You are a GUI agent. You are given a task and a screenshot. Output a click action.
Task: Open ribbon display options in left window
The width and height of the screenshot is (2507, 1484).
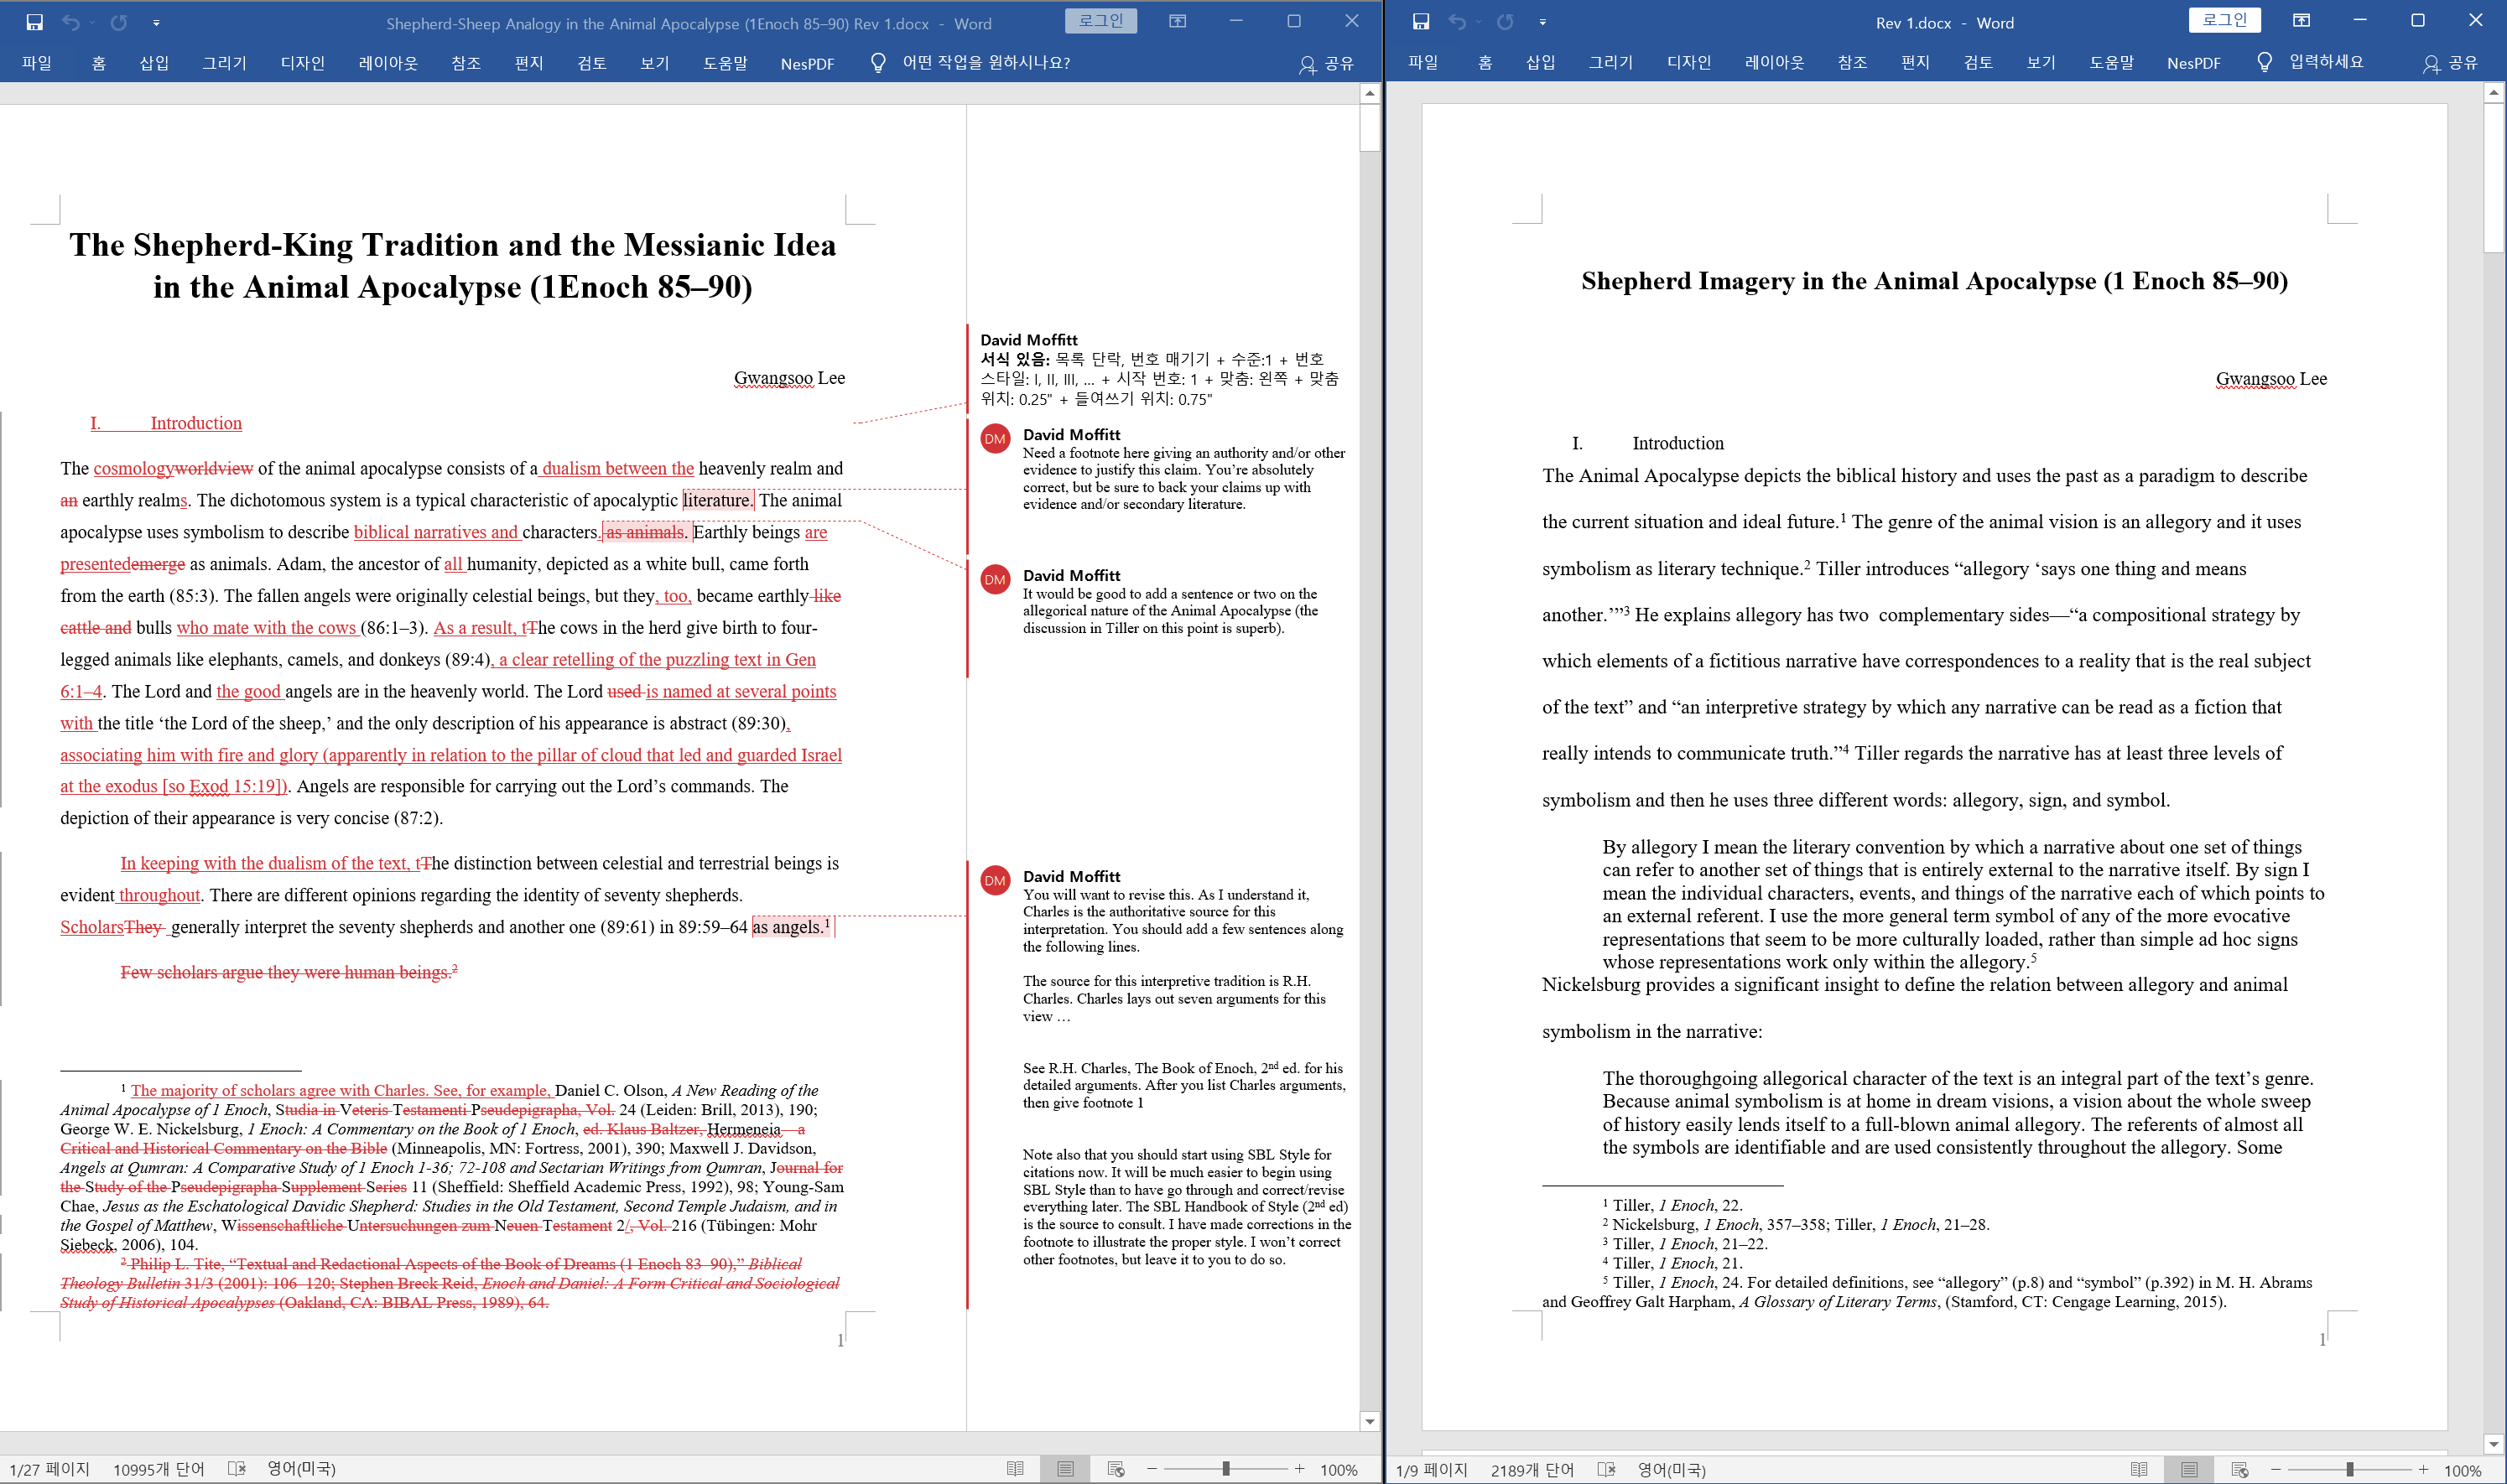pos(1178,21)
